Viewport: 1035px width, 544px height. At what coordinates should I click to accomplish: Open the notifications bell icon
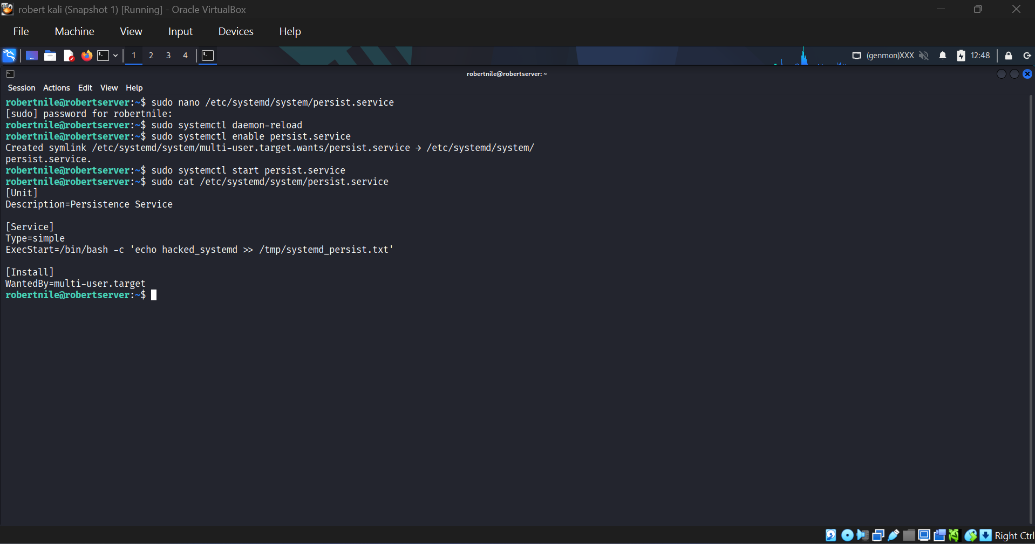tap(943, 56)
